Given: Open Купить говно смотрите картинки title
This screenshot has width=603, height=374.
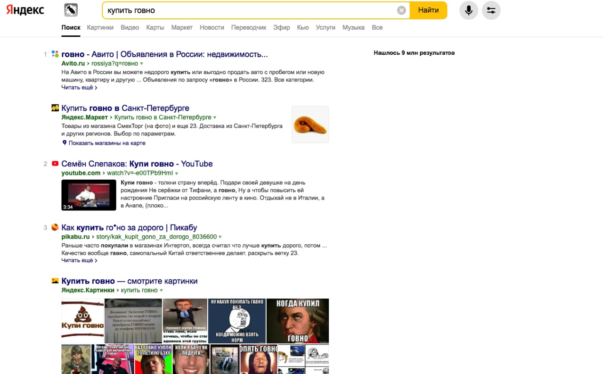Looking at the screenshot, I should pos(130,281).
